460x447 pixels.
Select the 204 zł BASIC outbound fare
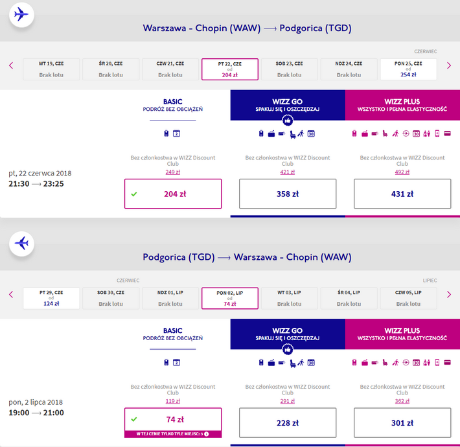pos(173,194)
